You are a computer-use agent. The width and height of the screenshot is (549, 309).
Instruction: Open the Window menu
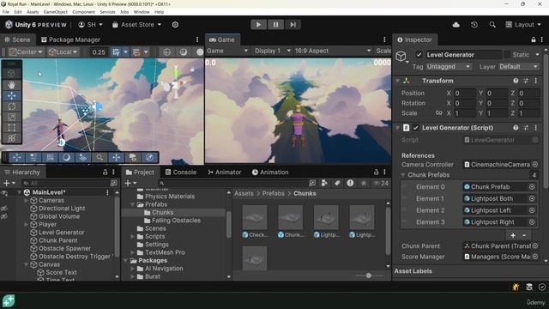click(142, 12)
